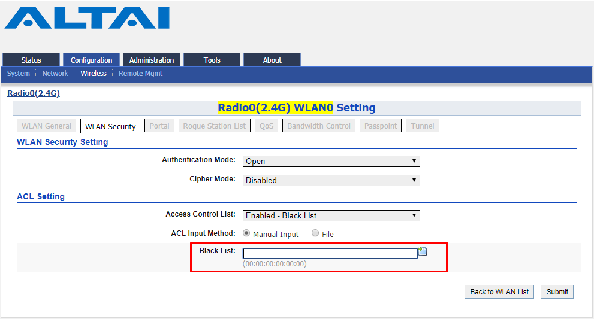Click the add entry icon beside Black List

[423, 251]
